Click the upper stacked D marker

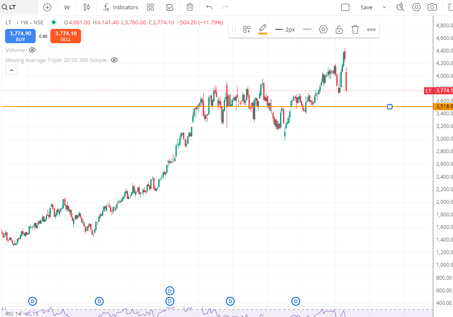pos(170,291)
